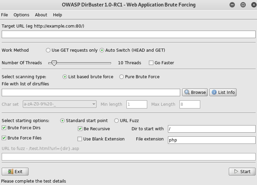This screenshot has width=257, height=185.
Task: Open the File menu
Action: tap(4, 15)
